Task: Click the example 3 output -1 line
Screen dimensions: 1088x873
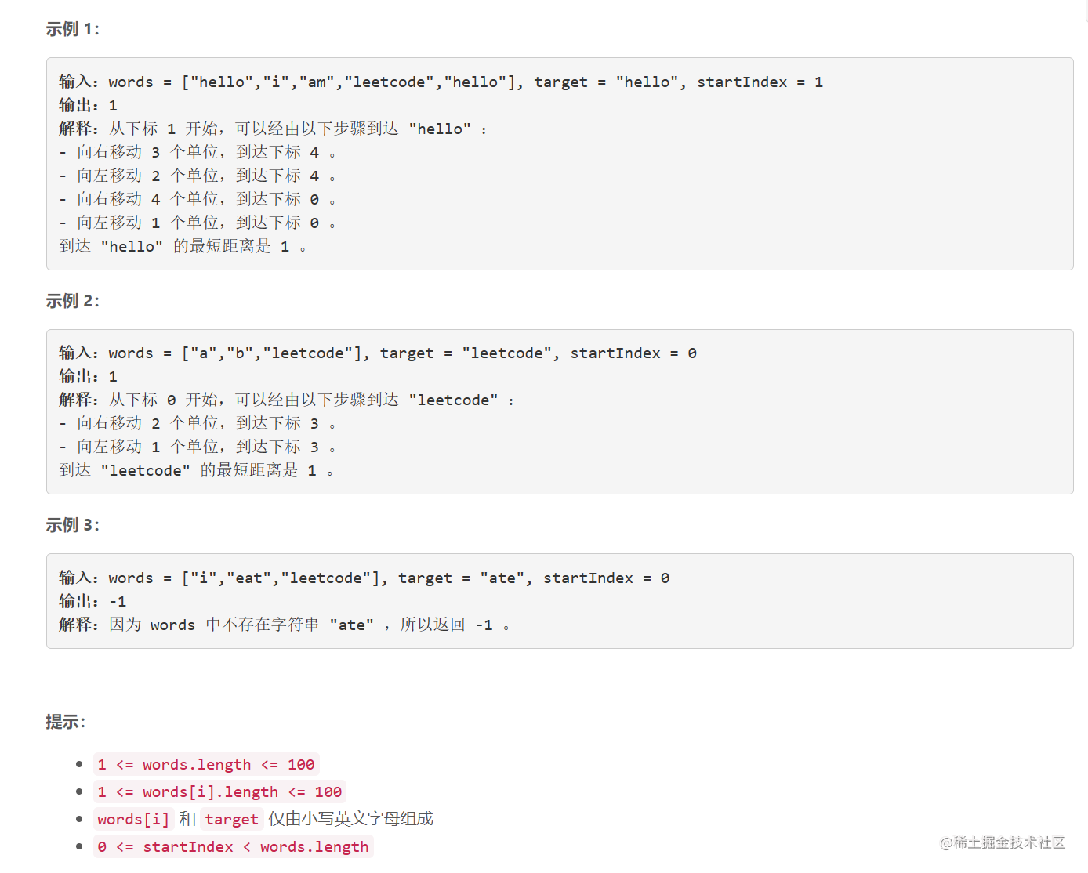Action: click(92, 601)
